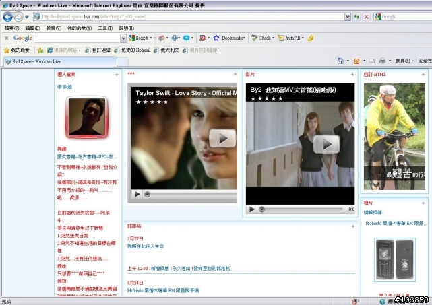The image size is (432, 305).
Task: Expand the address bar history dropdown
Action: coord(348,17)
